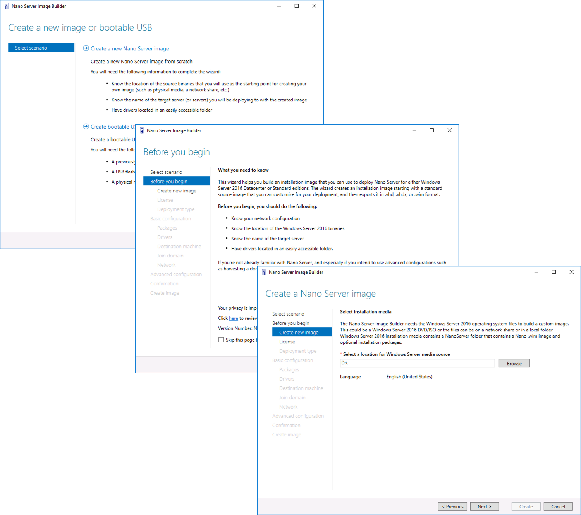Close the back Create a new image window

tap(314, 6)
